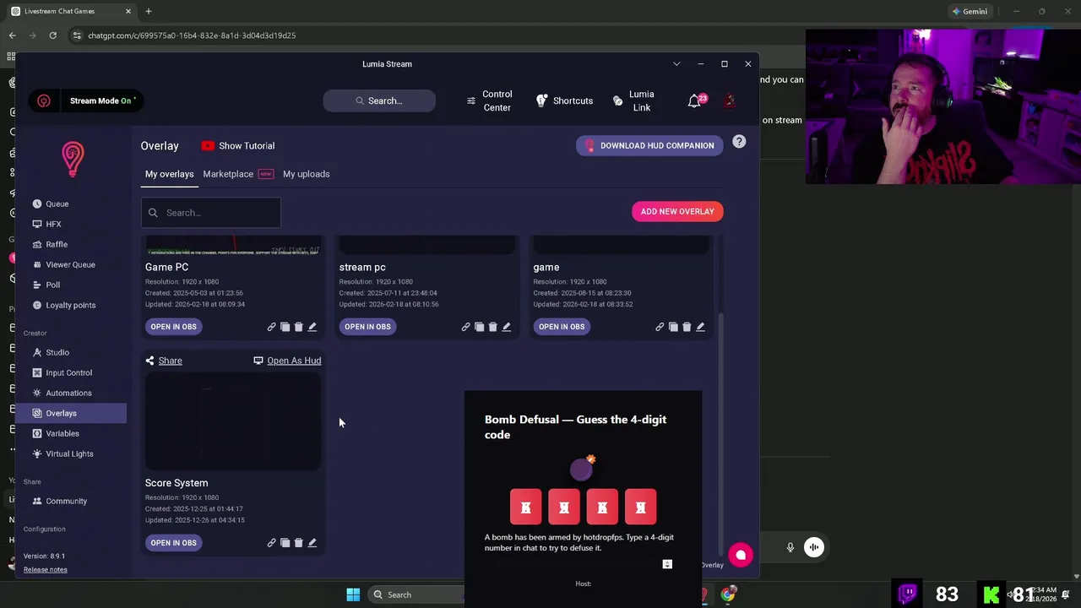Open Community in sidebar
This screenshot has width=1081, height=608.
[71, 501]
